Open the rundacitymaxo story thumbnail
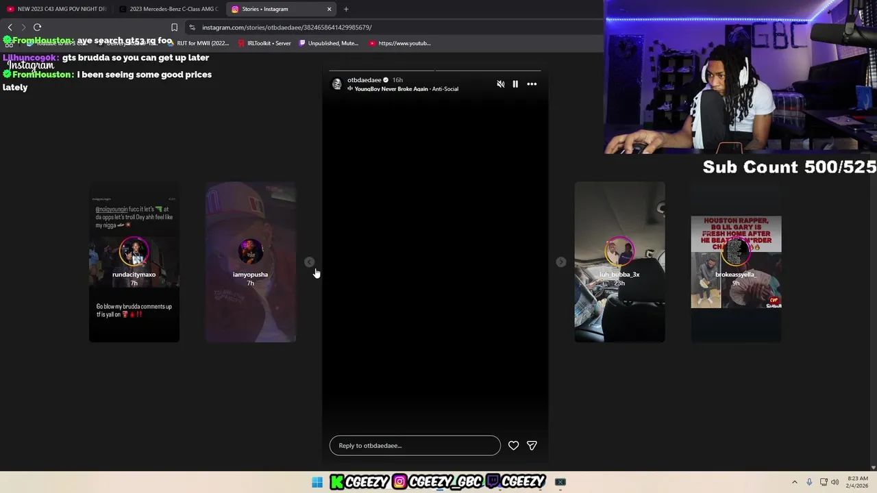The height and width of the screenshot is (493, 877). pyautogui.click(x=134, y=262)
